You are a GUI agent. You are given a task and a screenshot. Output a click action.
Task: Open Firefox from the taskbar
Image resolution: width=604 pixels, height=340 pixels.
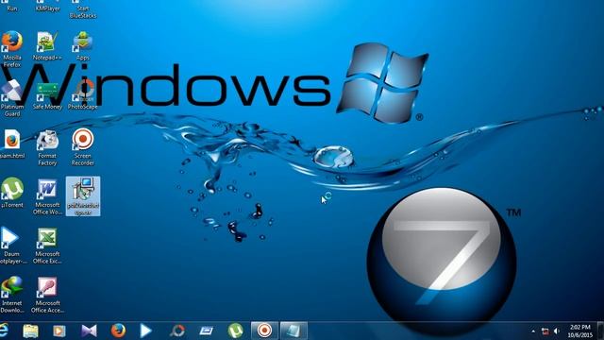pyautogui.click(x=118, y=331)
